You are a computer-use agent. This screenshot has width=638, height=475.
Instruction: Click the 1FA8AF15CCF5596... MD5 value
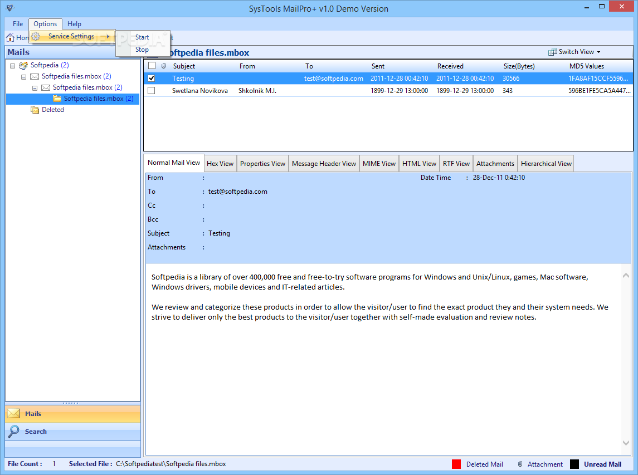click(x=598, y=78)
